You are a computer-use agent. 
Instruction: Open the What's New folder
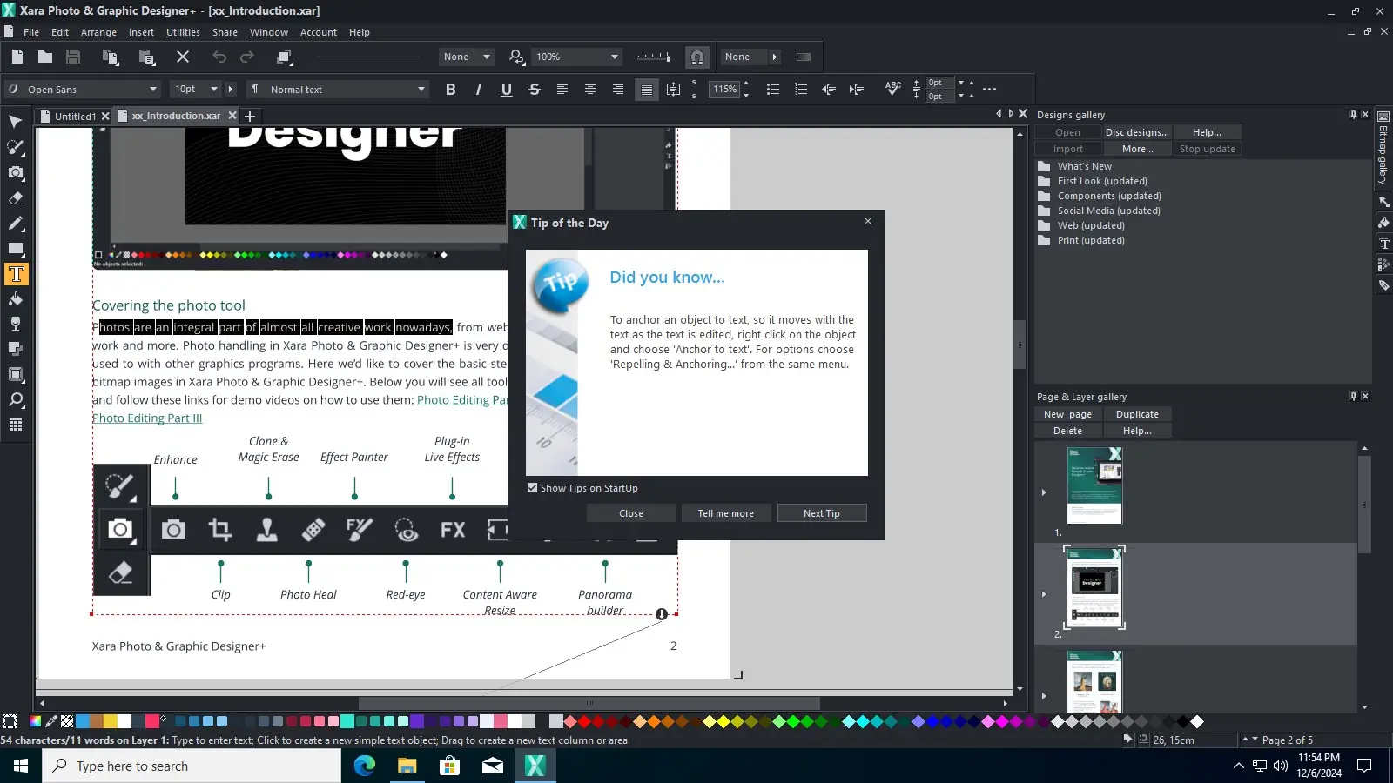pos(1084,166)
